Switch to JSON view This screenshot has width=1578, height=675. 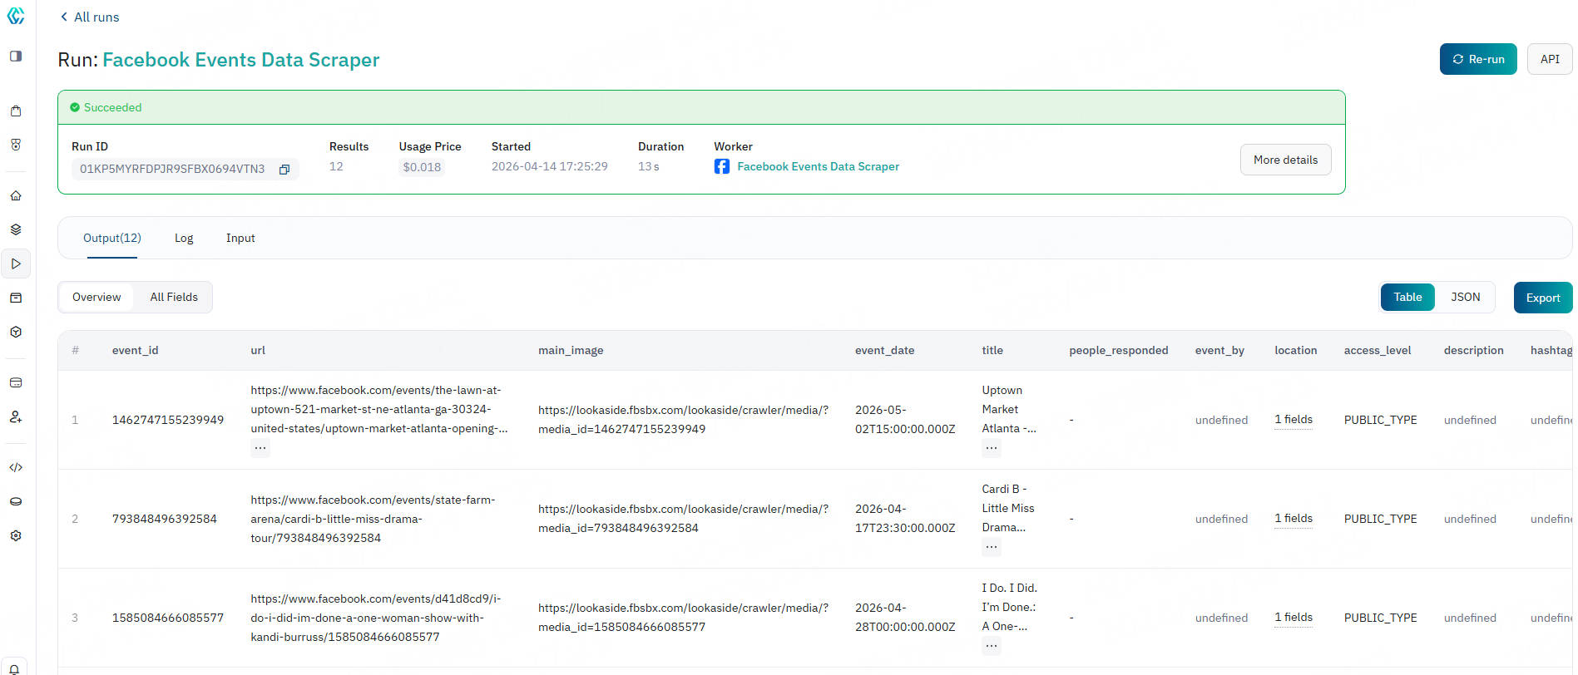(1465, 297)
